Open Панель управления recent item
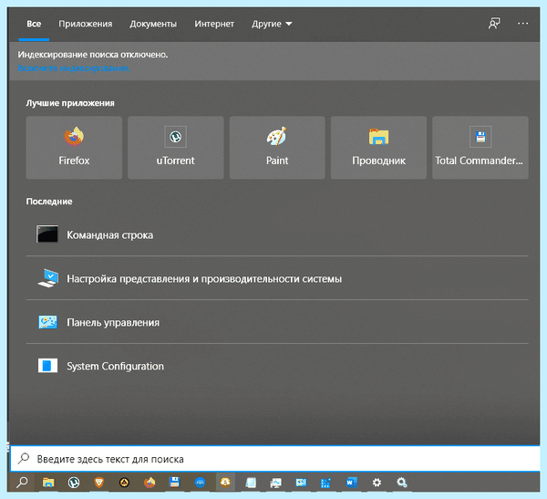Image resolution: width=547 pixels, height=499 pixels. click(277, 322)
